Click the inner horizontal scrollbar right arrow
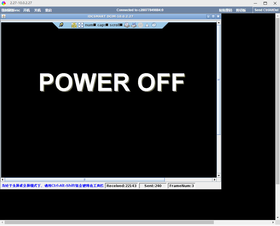Image resolution: width=280 pixels, height=226 pixels. [x=215, y=180]
